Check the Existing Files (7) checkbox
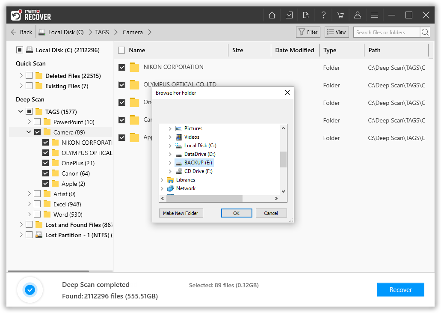 point(29,86)
